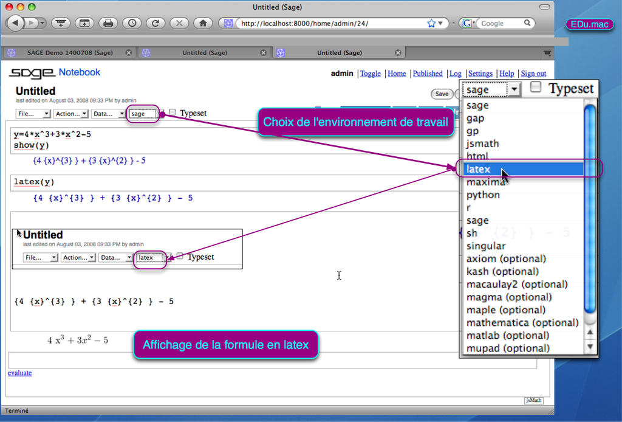Pick python in the language list
Image resolution: width=622 pixels, height=422 pixels.
pos(523,195)
